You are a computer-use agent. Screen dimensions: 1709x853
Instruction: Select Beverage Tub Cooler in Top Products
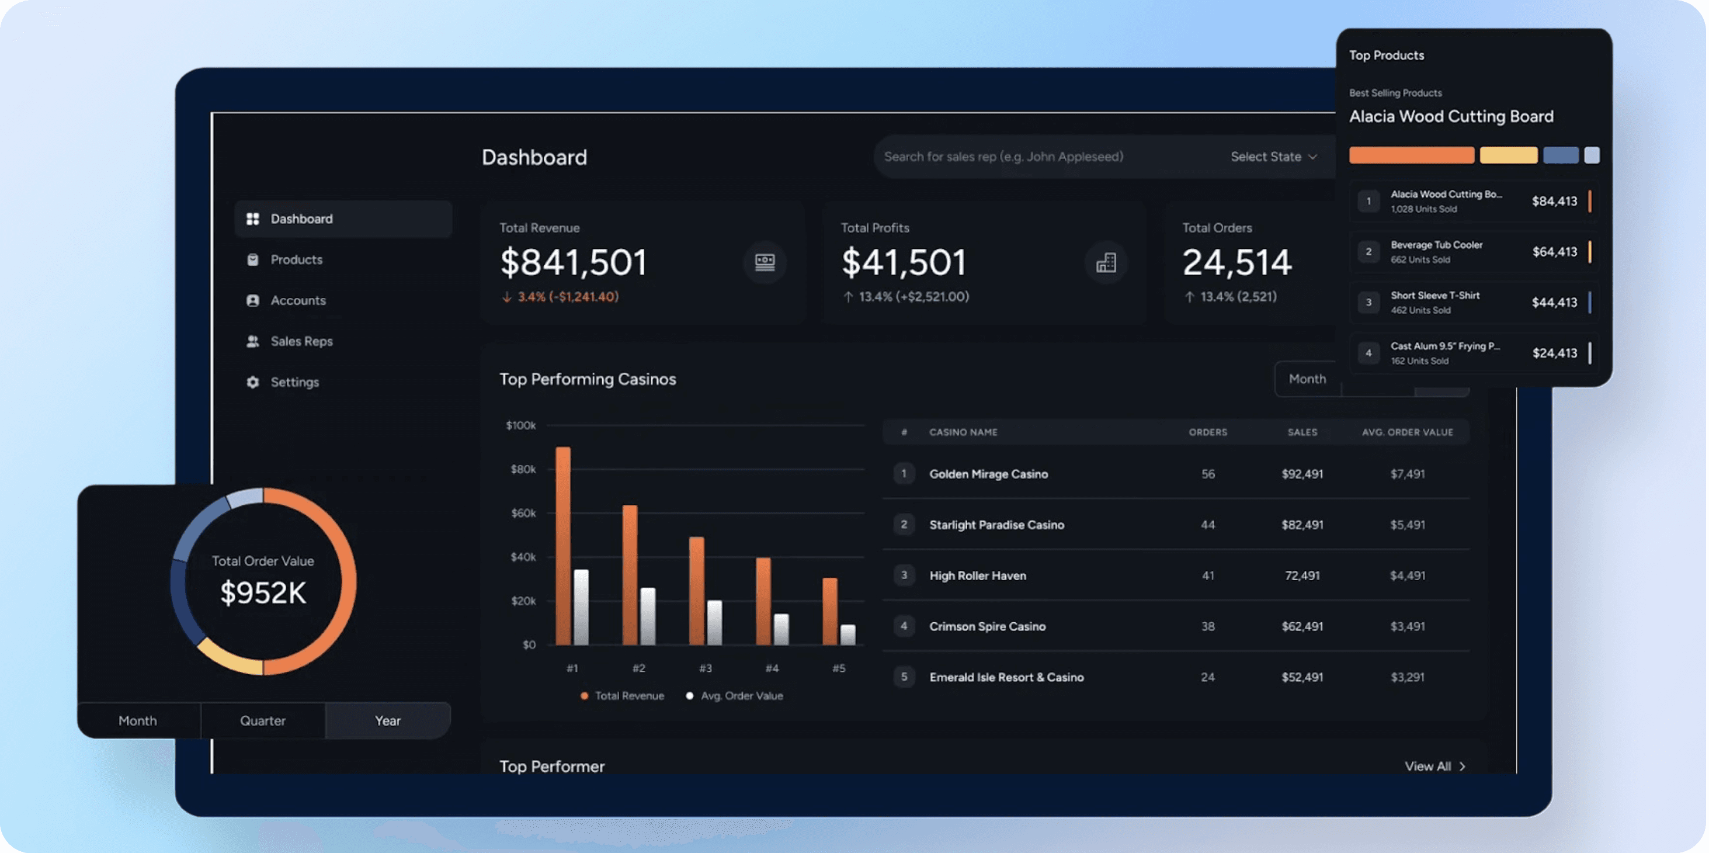pos(1473,252)
